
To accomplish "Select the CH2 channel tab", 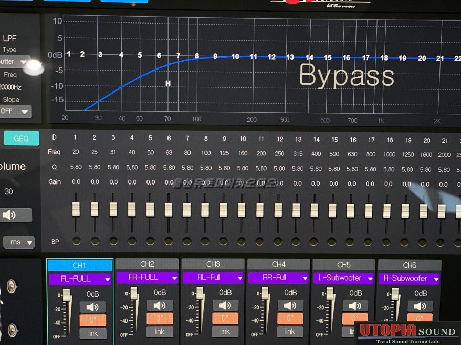I will coord(147,264).
